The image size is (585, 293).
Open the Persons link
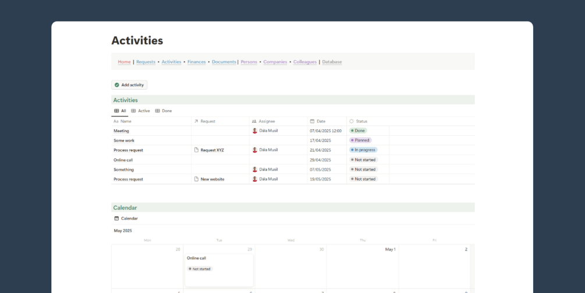pyautogui.click(x=249, y=62)
